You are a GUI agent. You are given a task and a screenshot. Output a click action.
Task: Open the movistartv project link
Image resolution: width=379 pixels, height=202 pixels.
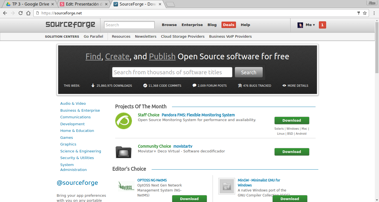pos(183,146)
